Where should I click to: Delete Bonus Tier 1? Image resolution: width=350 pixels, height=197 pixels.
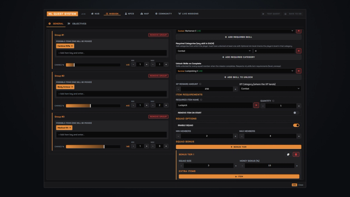click(x=296, y=155)
